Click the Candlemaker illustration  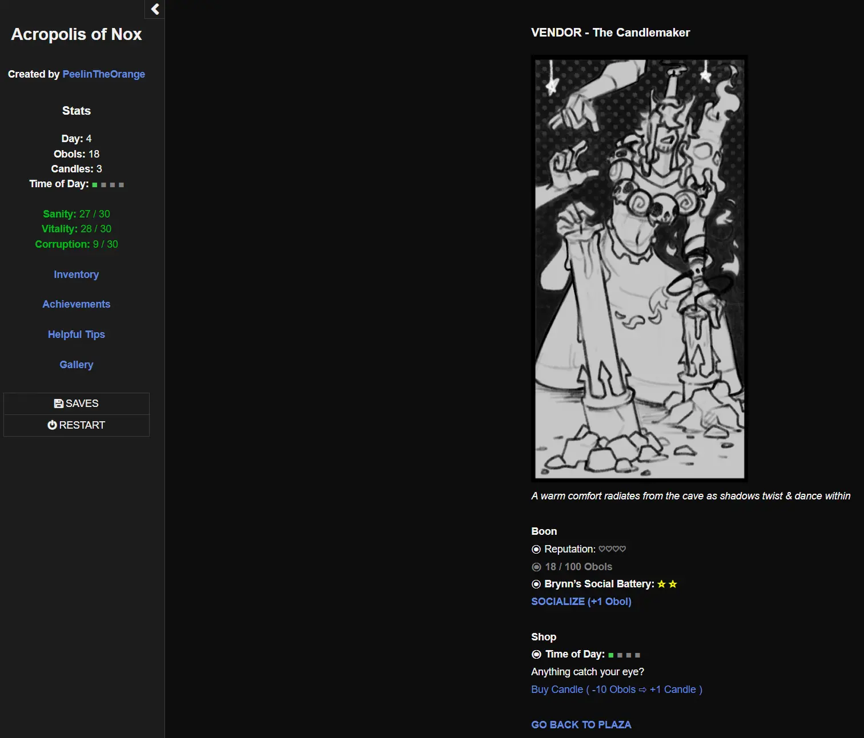639,268
